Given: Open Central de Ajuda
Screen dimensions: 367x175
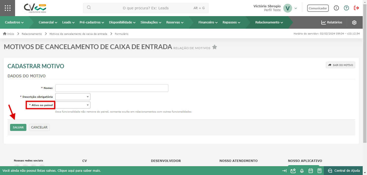Looking at the screenshot, I should tap(343, 171).
